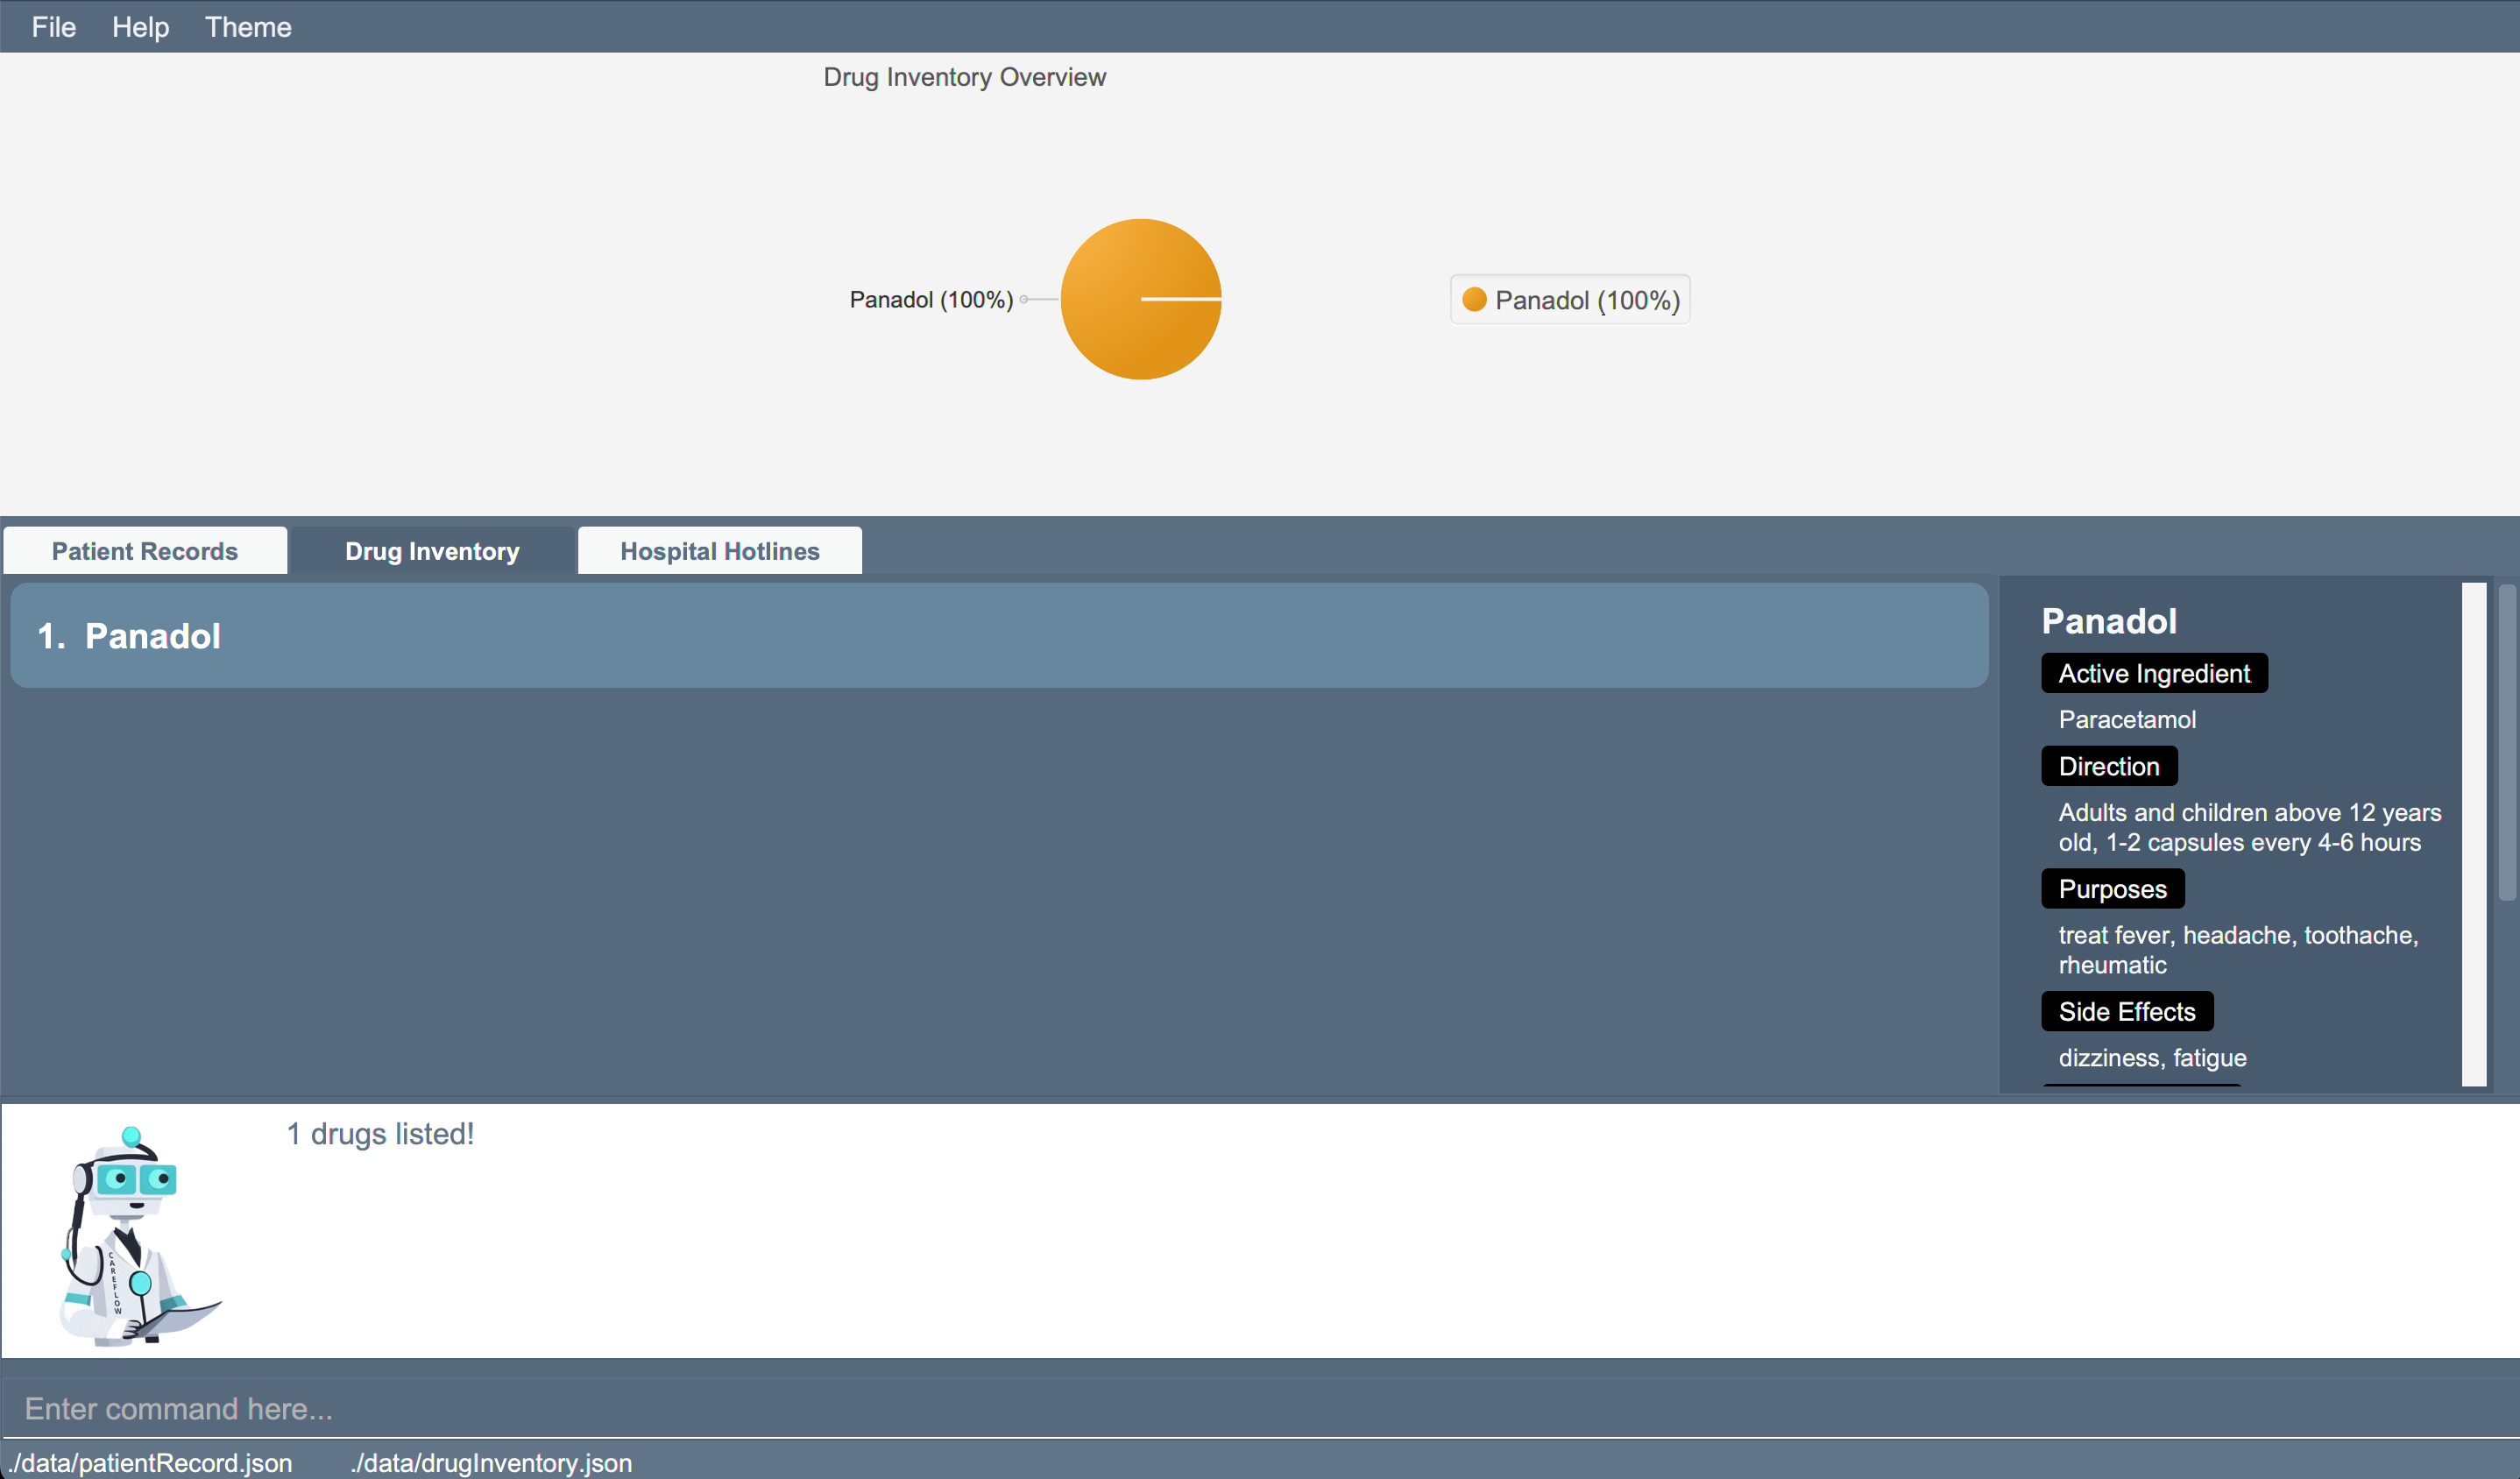This screenshot has height=1479, width=2520.
Task: Click the Active Ingredient label
Action: (2154, 674)
